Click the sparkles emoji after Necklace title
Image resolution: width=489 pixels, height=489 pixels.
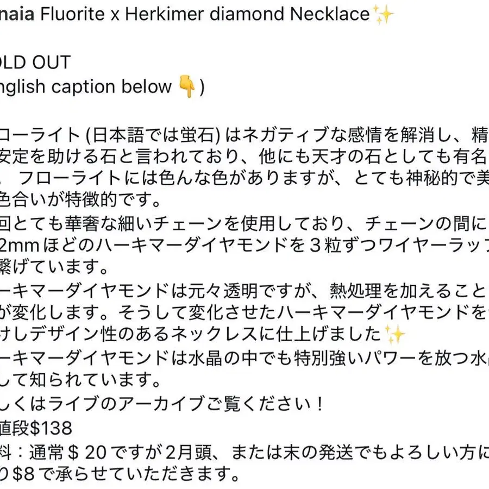[383, 14]
